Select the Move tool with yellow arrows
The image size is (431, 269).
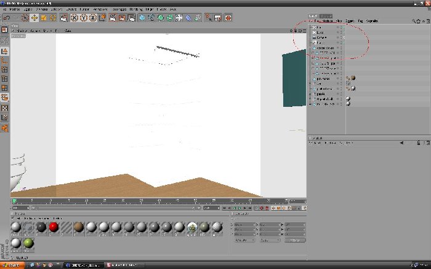click(34, 18)
